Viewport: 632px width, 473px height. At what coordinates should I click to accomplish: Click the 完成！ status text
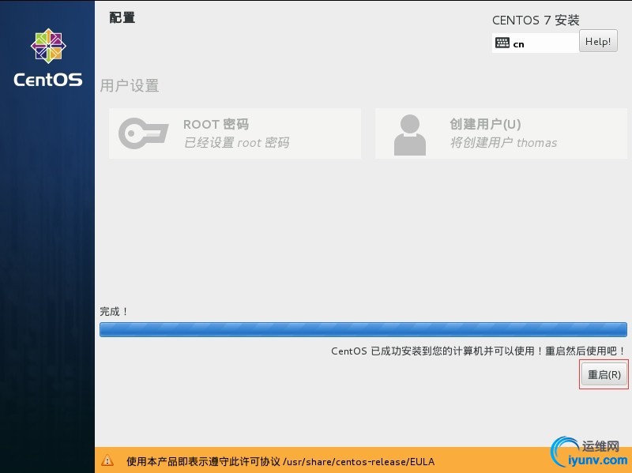(114, 311)
